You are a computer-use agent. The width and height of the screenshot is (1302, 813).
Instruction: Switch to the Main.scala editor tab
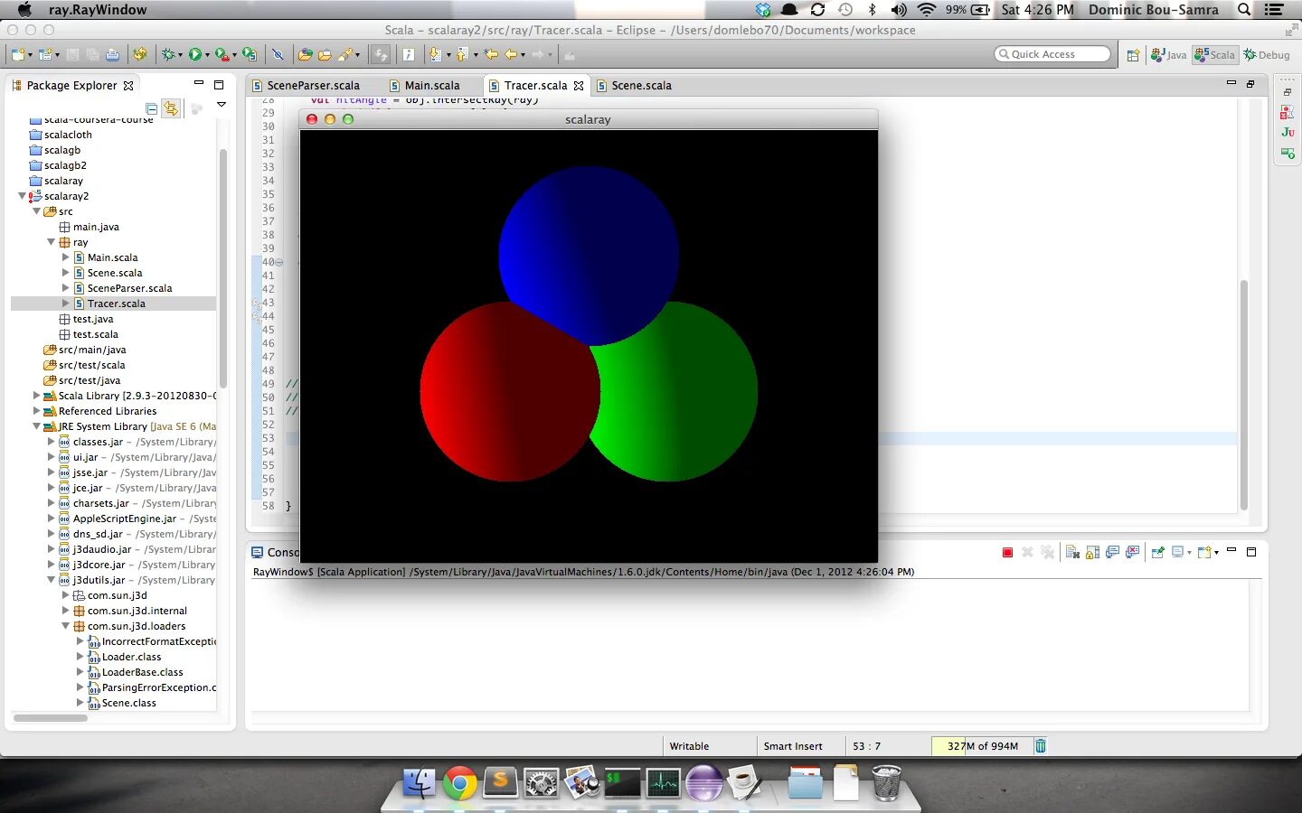[x=431, y=86]
